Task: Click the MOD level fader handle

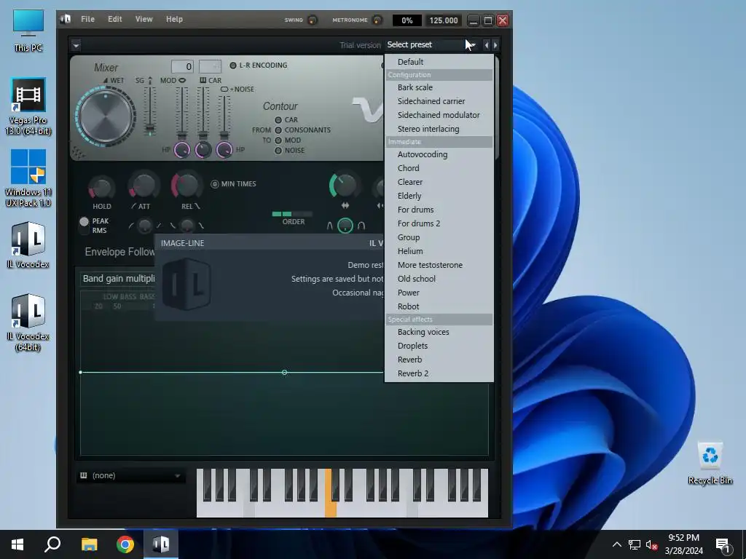Action: [x=181, y=136]
